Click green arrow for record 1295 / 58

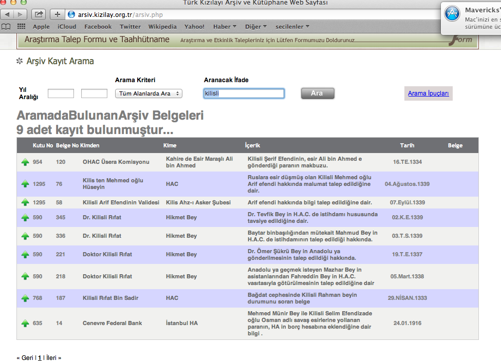pyautogui.click(x=25, y=202)
